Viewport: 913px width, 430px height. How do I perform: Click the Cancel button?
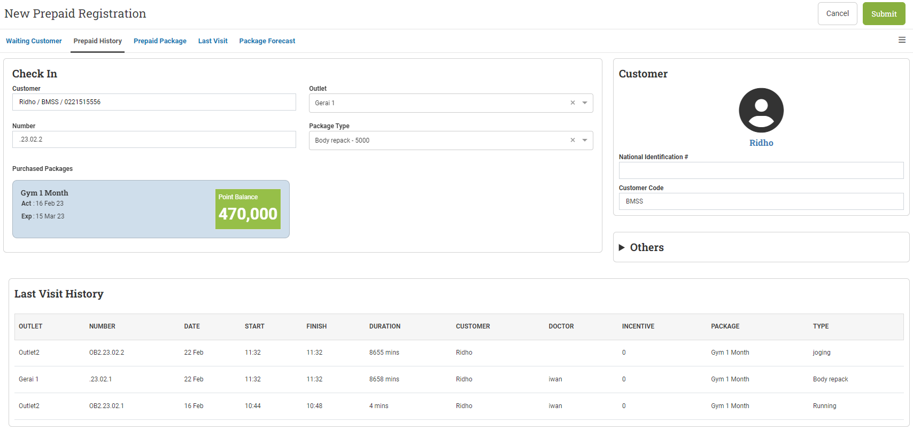tap(837, 14)
